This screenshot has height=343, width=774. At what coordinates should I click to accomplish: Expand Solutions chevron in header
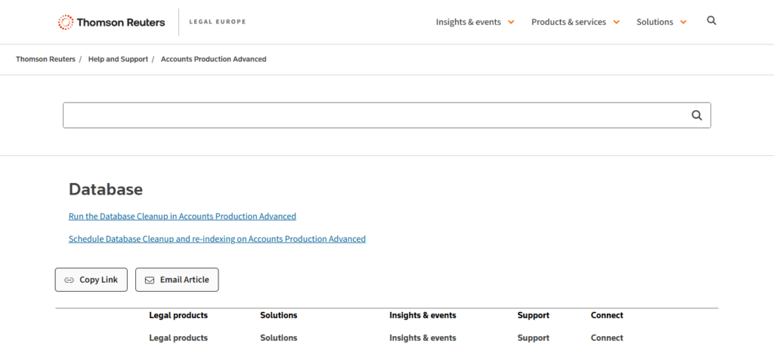tap(683, 22)
